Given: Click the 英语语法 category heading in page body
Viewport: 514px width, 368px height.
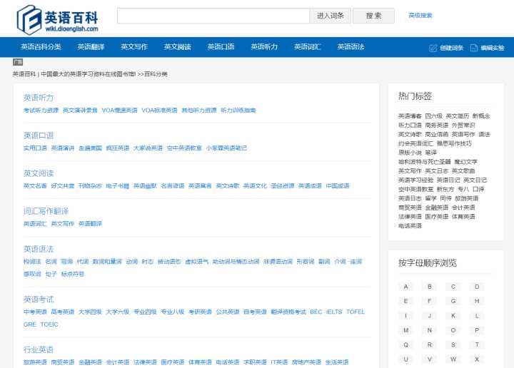Looking at the screenshot, I should 39,249.
